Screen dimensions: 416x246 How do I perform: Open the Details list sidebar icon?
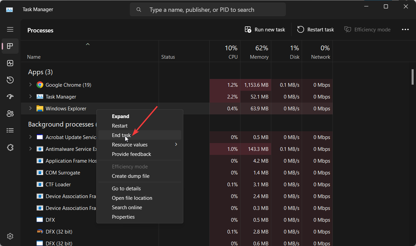[x=10, y=131]
